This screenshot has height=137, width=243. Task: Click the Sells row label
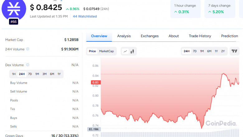point(13,126)
